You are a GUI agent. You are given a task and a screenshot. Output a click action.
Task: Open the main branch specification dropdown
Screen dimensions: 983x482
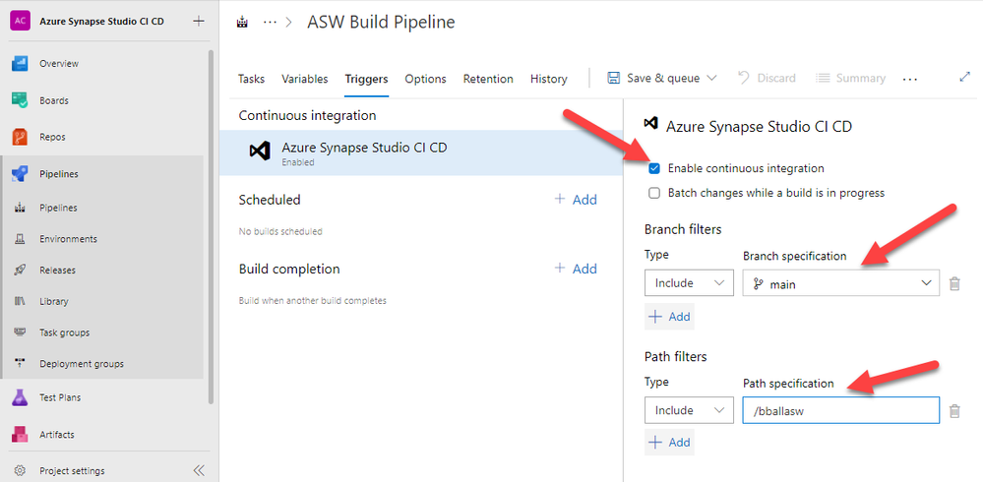[840, 283]
